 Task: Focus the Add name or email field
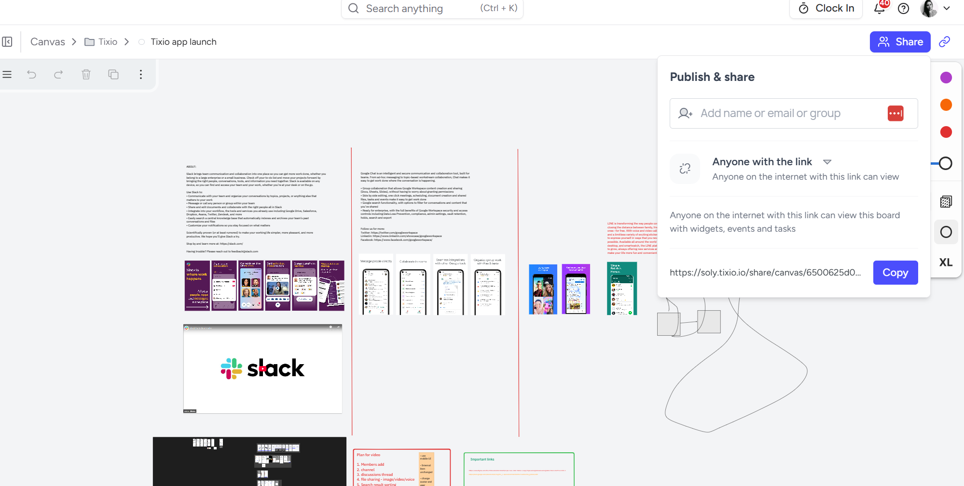pos(794,114)
